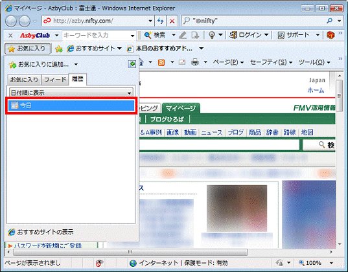Click the お気に入り favorites button
This screenshot has width=348, height=272.
(x=27, y=49)
